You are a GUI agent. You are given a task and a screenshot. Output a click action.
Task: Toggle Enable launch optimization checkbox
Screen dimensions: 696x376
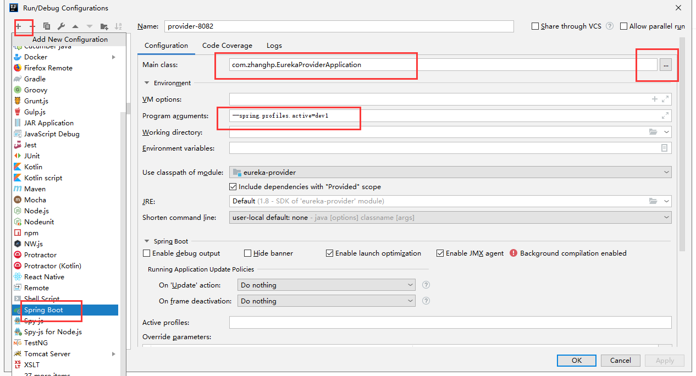[329, 253]
